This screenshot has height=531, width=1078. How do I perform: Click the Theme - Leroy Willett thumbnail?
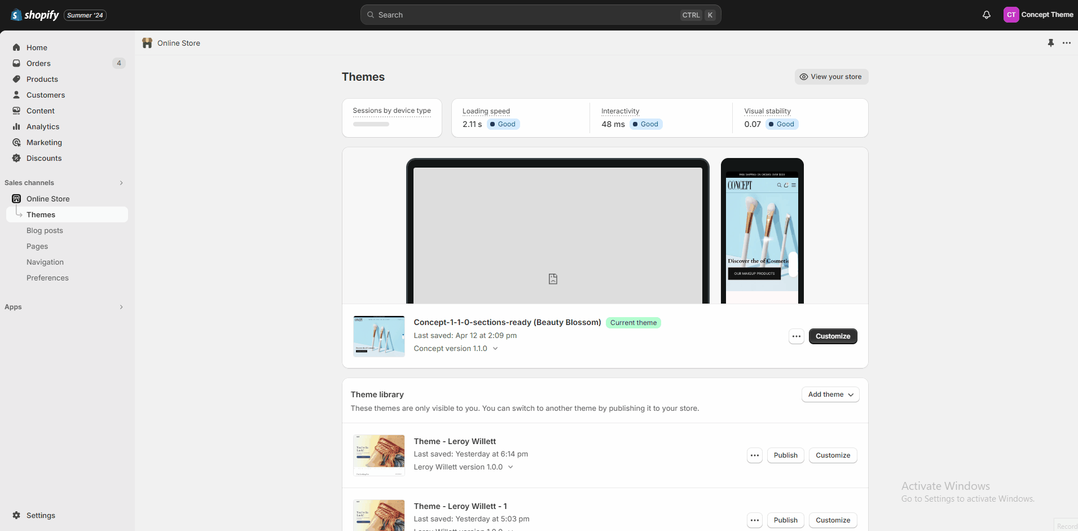pos(379,455)
